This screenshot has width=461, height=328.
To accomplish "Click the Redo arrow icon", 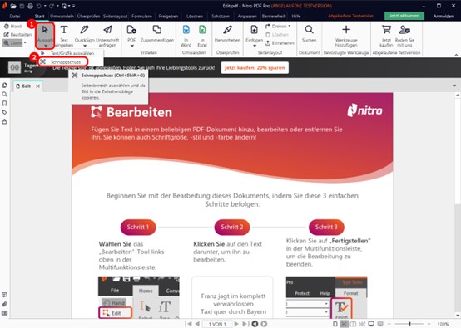I will coord(52,6).
